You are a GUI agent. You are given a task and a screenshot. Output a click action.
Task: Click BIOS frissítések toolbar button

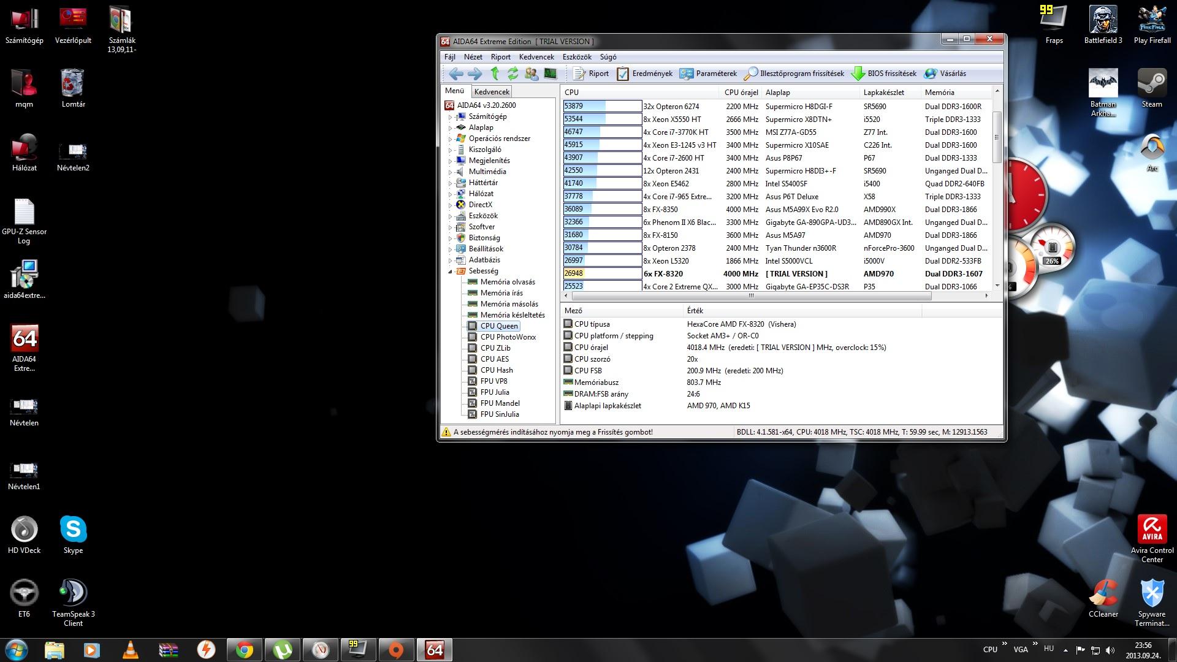(884, 74)
